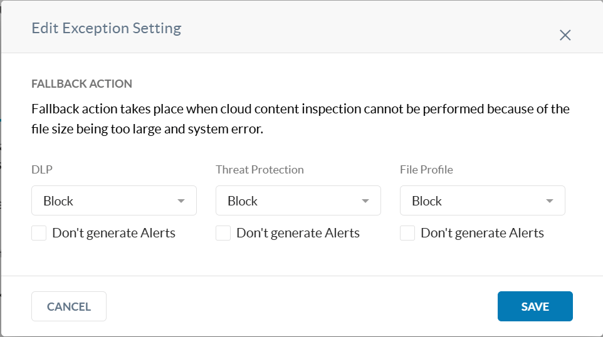Viewport: 603px width, 337px height.
Task: Click "Don't generate Alerts" text under Threat Protection
Action: 298,234
